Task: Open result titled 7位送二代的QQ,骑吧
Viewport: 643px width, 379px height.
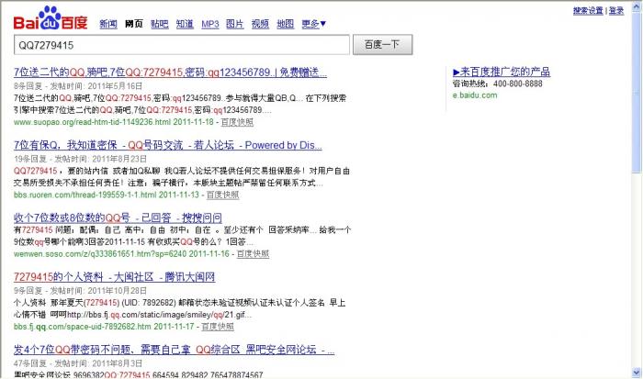Action: coord(170,72)
